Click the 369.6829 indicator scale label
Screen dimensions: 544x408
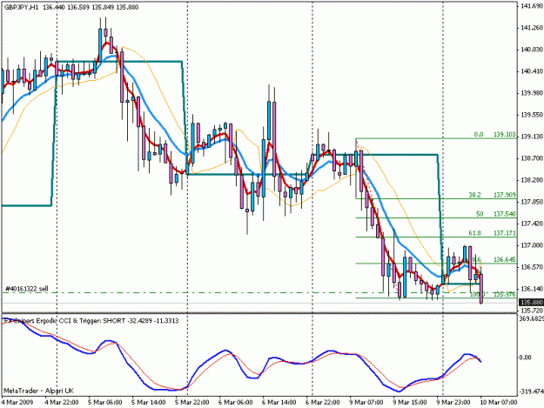(532, 318)
